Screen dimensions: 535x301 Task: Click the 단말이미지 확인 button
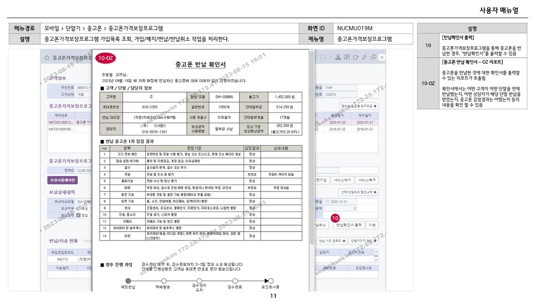[363, 241]
